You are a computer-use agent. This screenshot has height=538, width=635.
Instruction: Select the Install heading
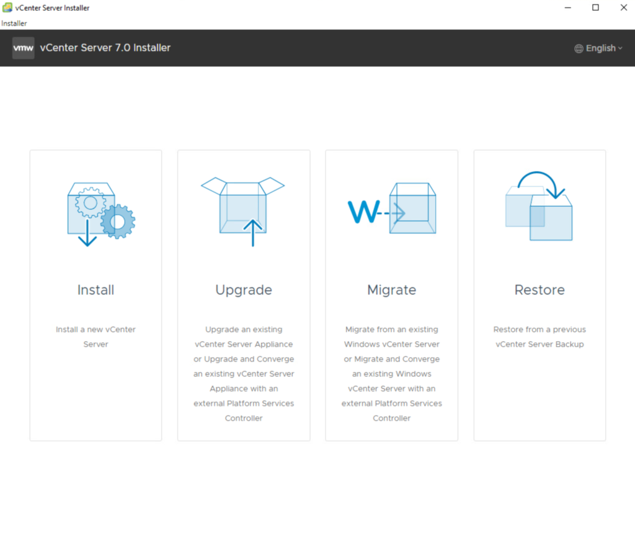tap(95, 290)
